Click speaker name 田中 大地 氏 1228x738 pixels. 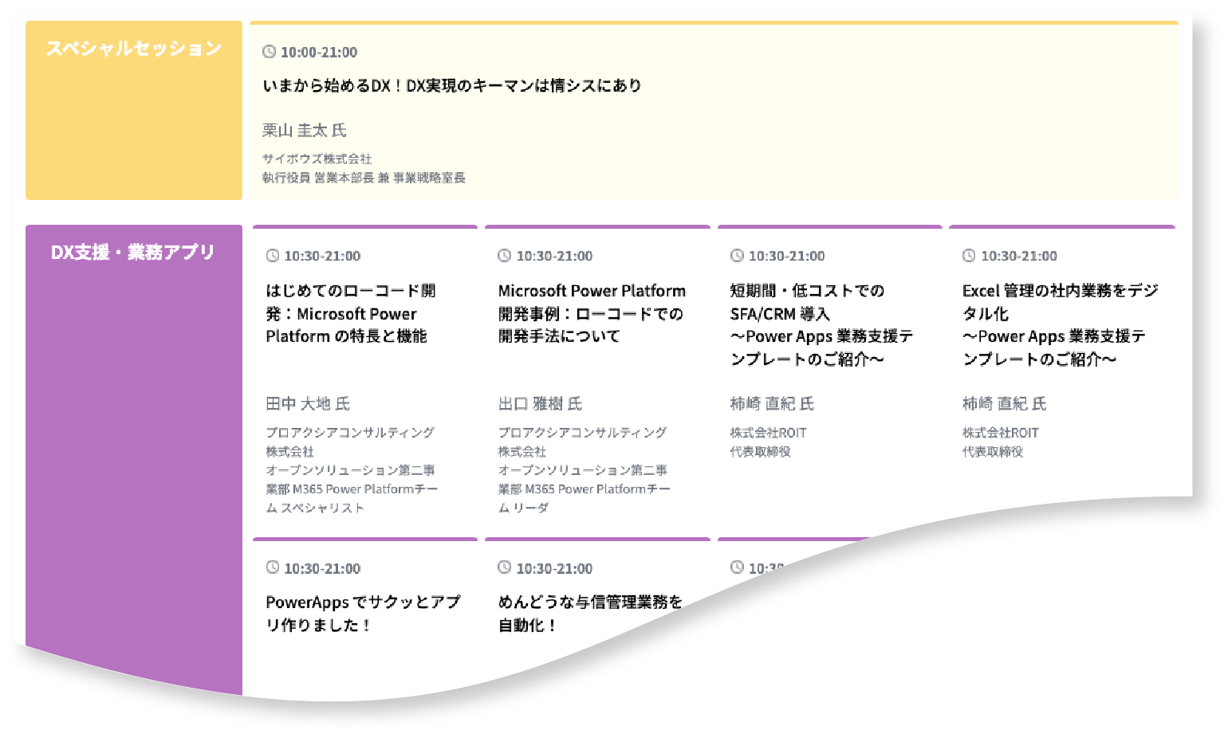(x=308, y=404)
